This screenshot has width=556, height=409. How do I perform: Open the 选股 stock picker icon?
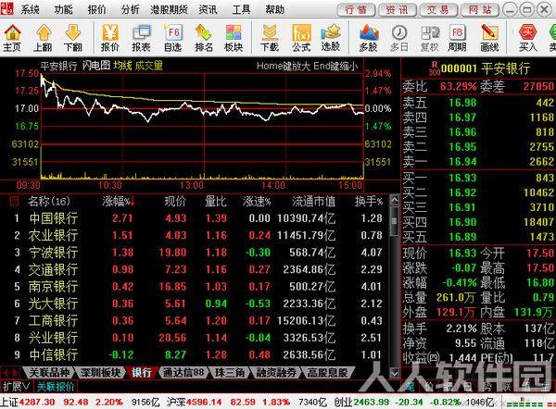pos(331,38)
